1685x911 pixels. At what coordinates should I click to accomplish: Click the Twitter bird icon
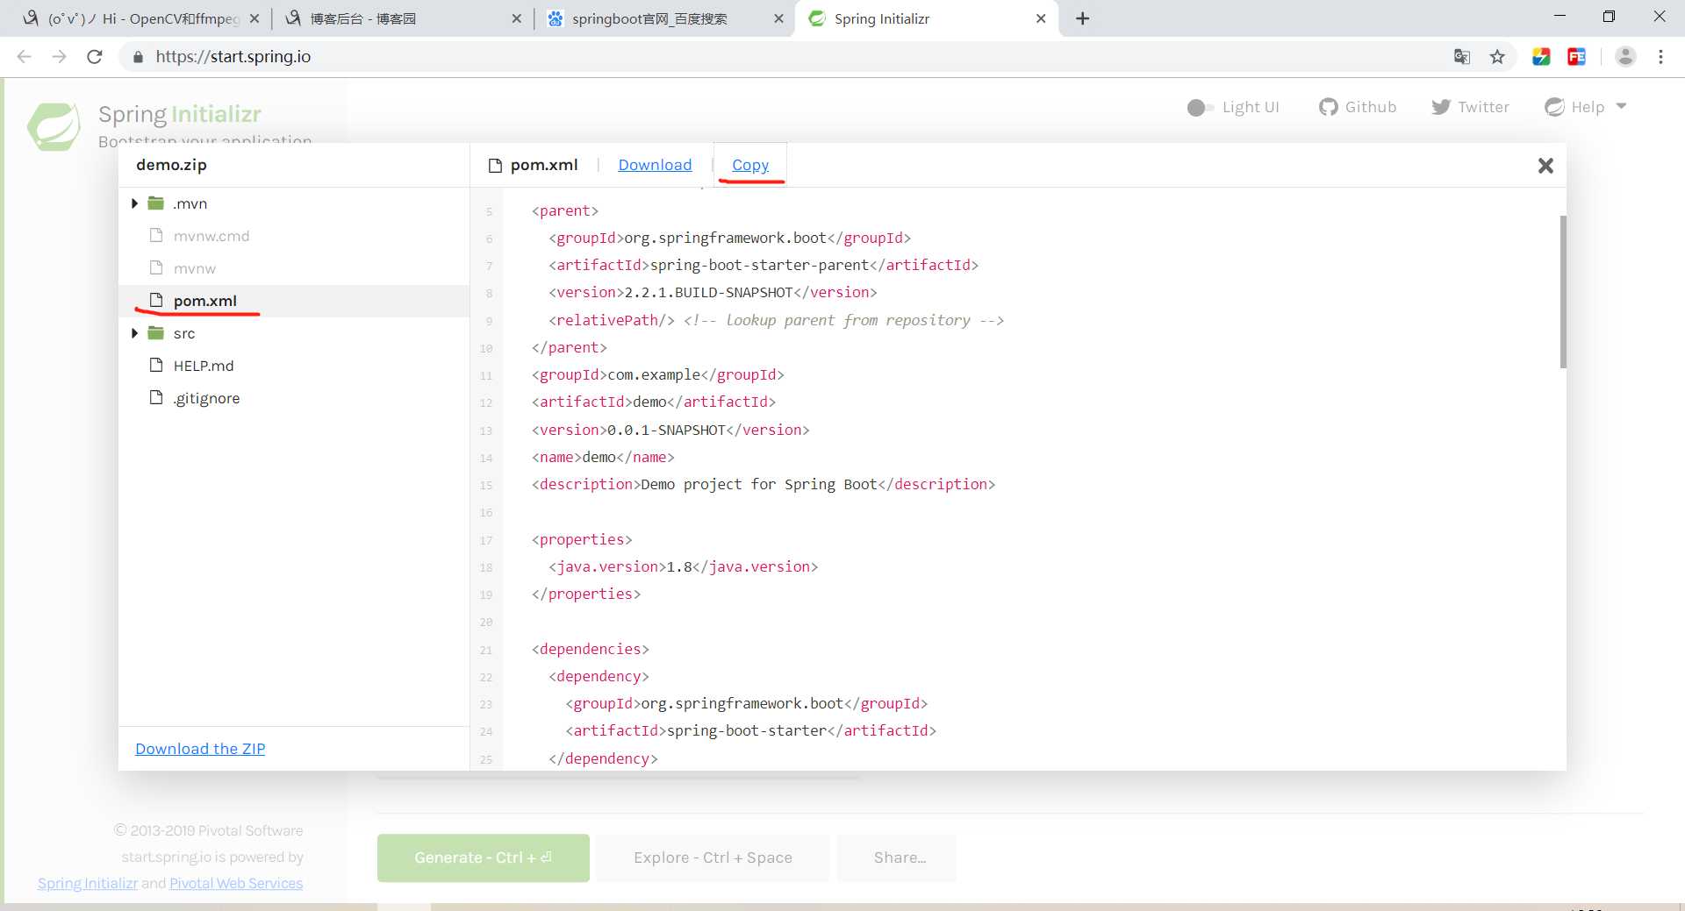(1441, 107)
